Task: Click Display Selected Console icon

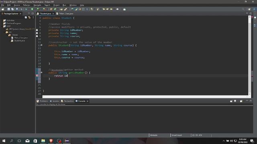Action: pos(235,101)
